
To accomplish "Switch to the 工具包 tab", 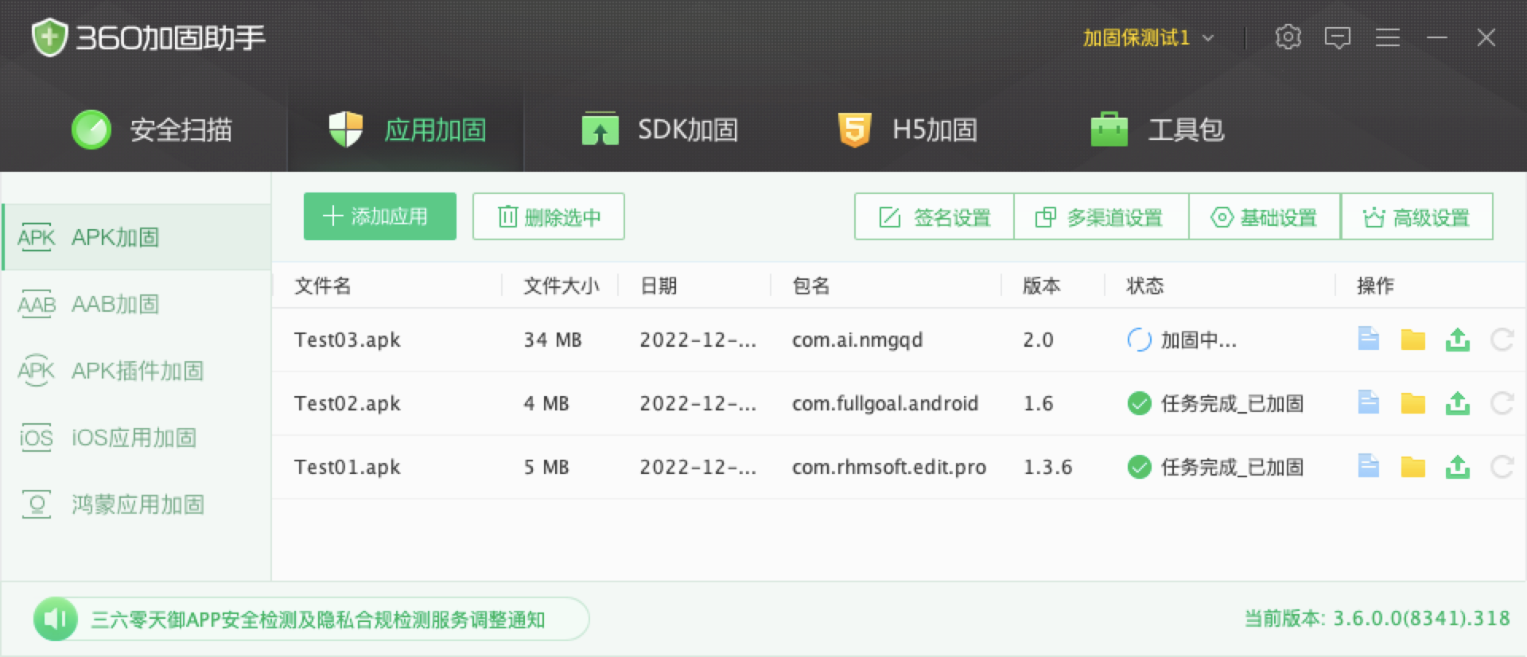I will click(x=1157, y=130).
